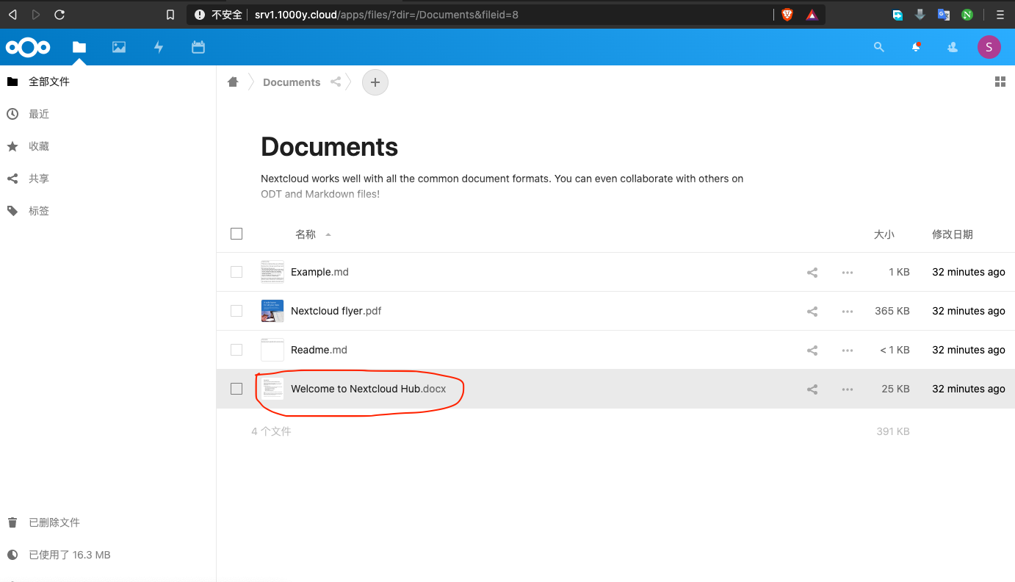Click the download arrow extension icon
Screen dimensions: 1015x582
coord(920,14)
